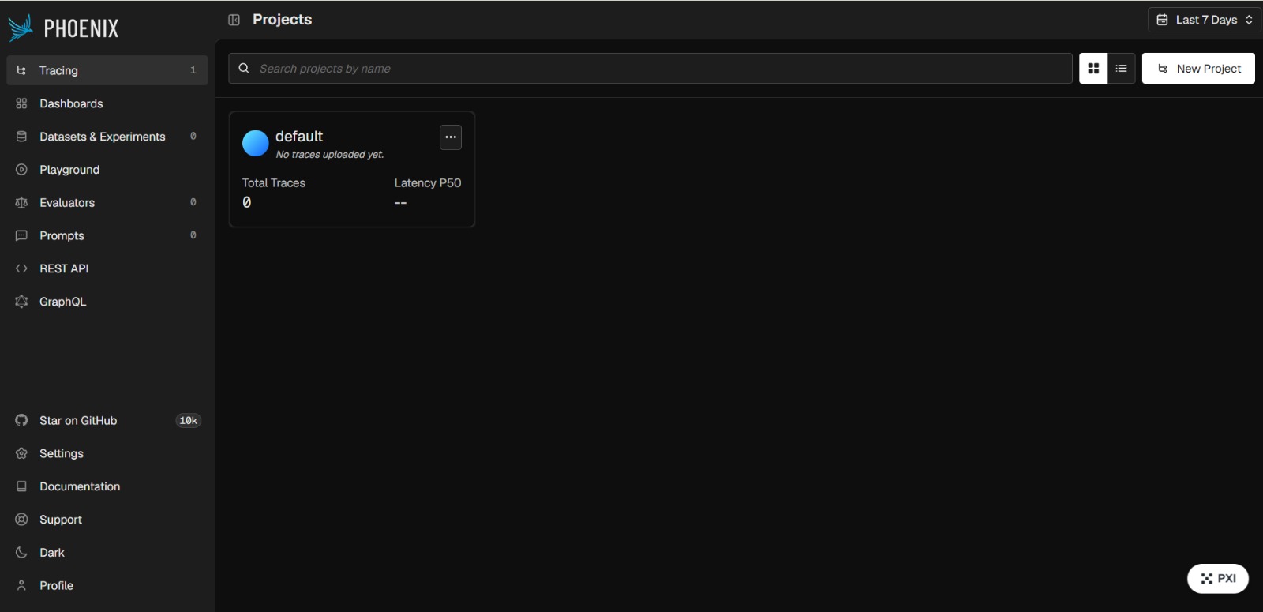
Task: Collapse the sidebar with the panel icon
Action: 234,20
